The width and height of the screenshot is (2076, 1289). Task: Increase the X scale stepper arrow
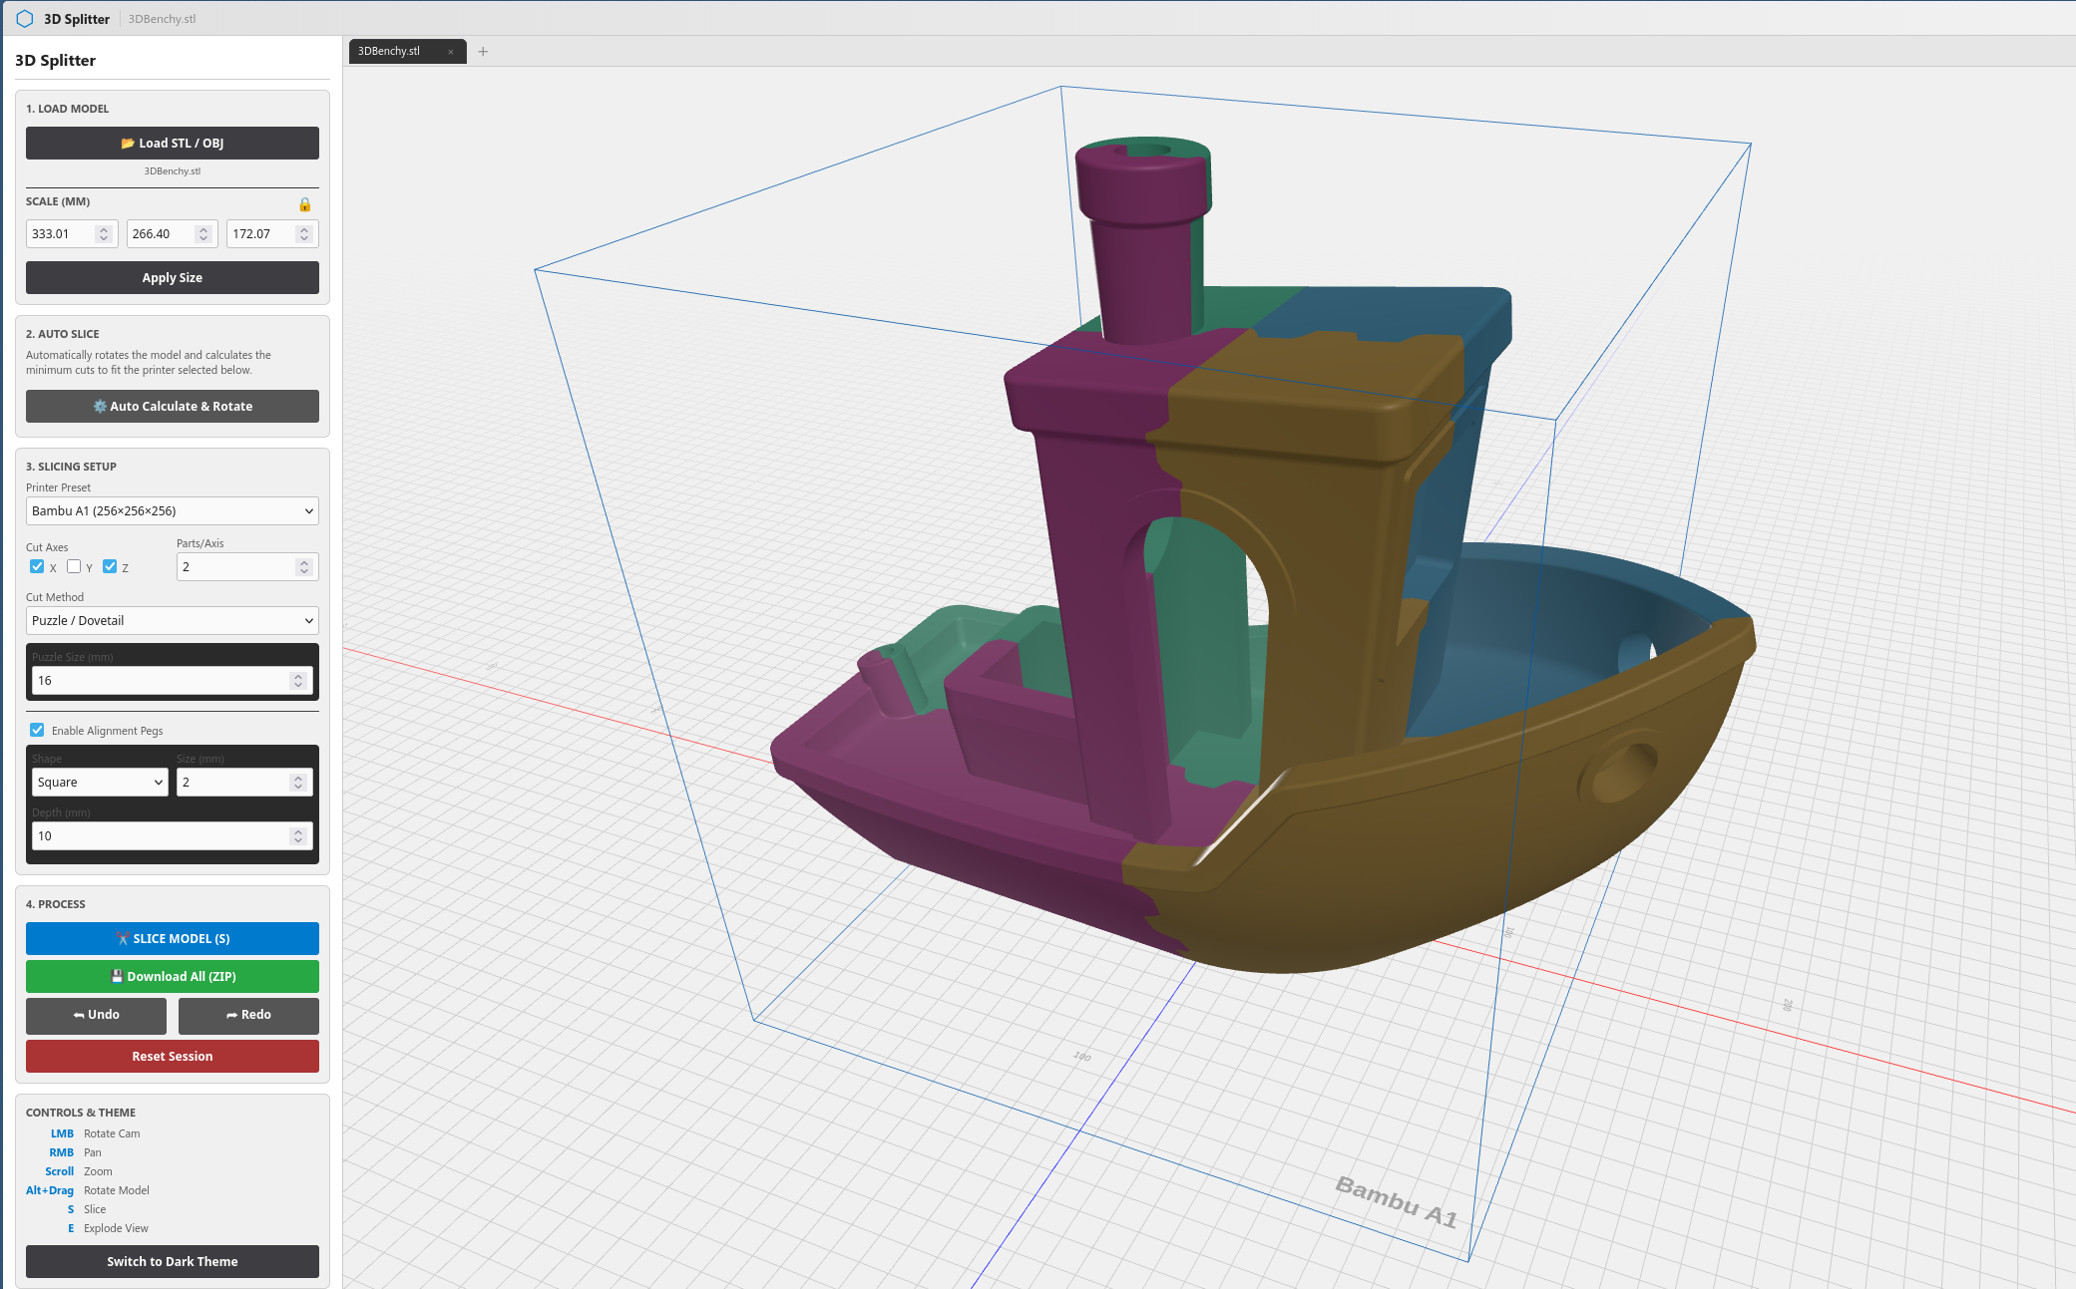pyautogui.click(x=104, y=229)
